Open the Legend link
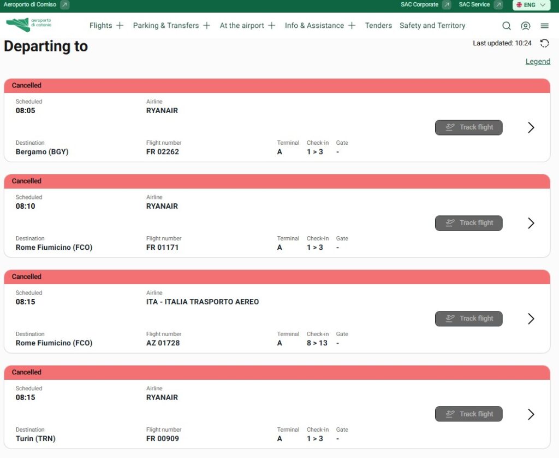Image resolution: width=559 pixels, height=458 pixels. click(538, 61)
